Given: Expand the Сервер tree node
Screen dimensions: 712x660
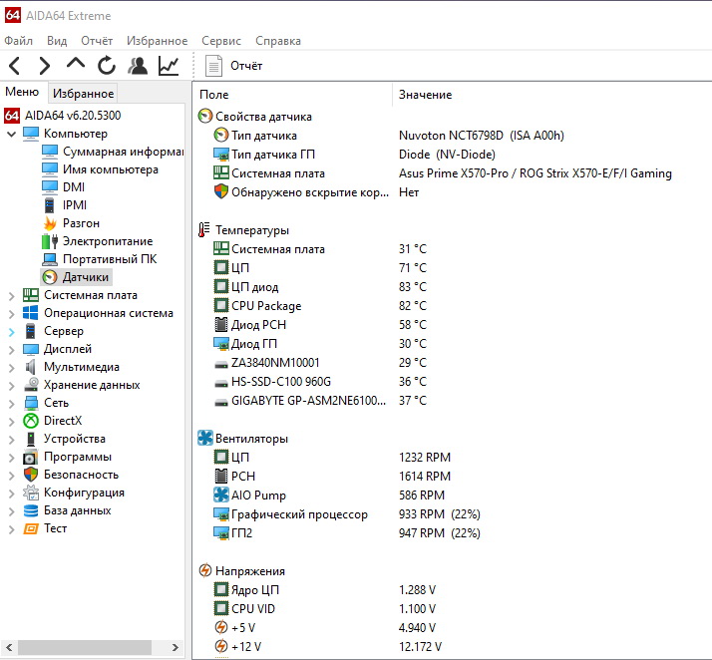Looking at the screenshot, I should (x=11, y=331).
